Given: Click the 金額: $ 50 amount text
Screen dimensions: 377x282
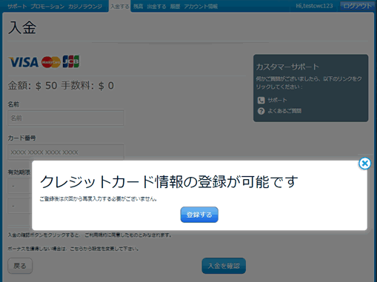Looking at the screenshot, I should coord(33,86).
